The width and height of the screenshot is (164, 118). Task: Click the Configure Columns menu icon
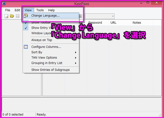pos(26,47)
